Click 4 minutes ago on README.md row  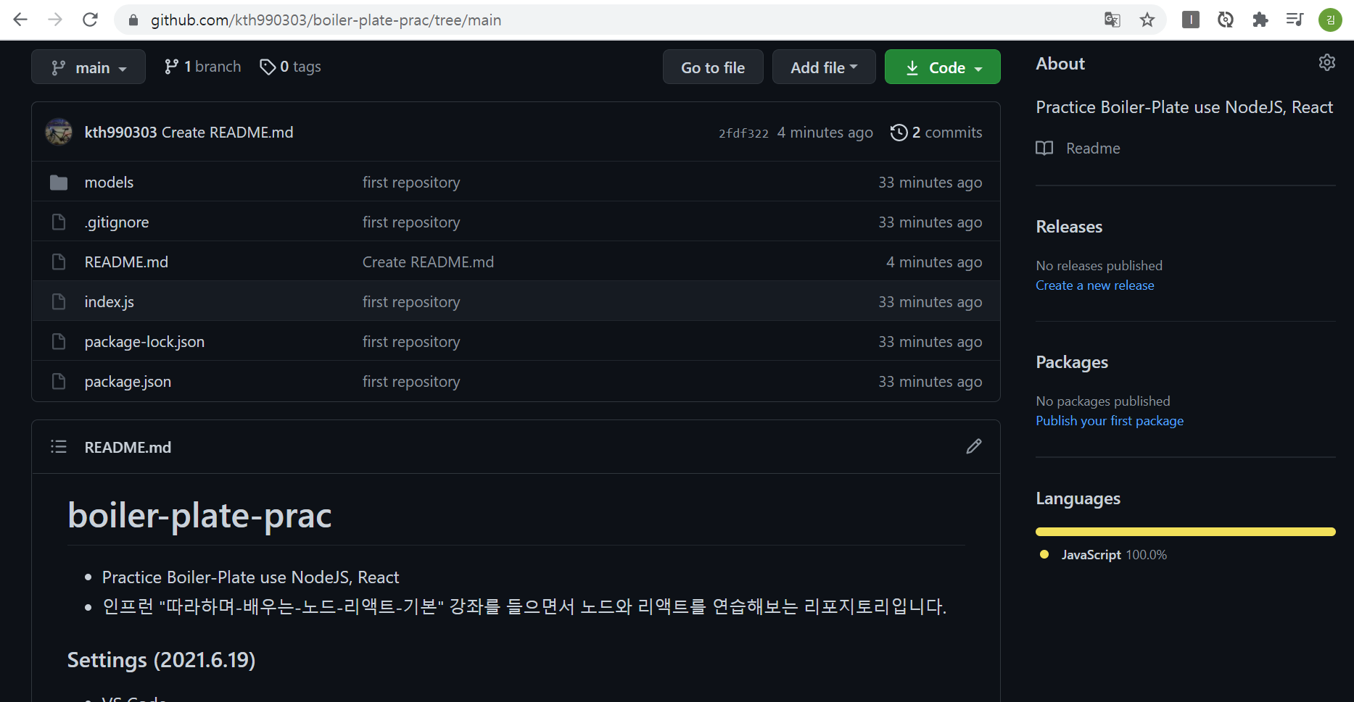[934, 262]
